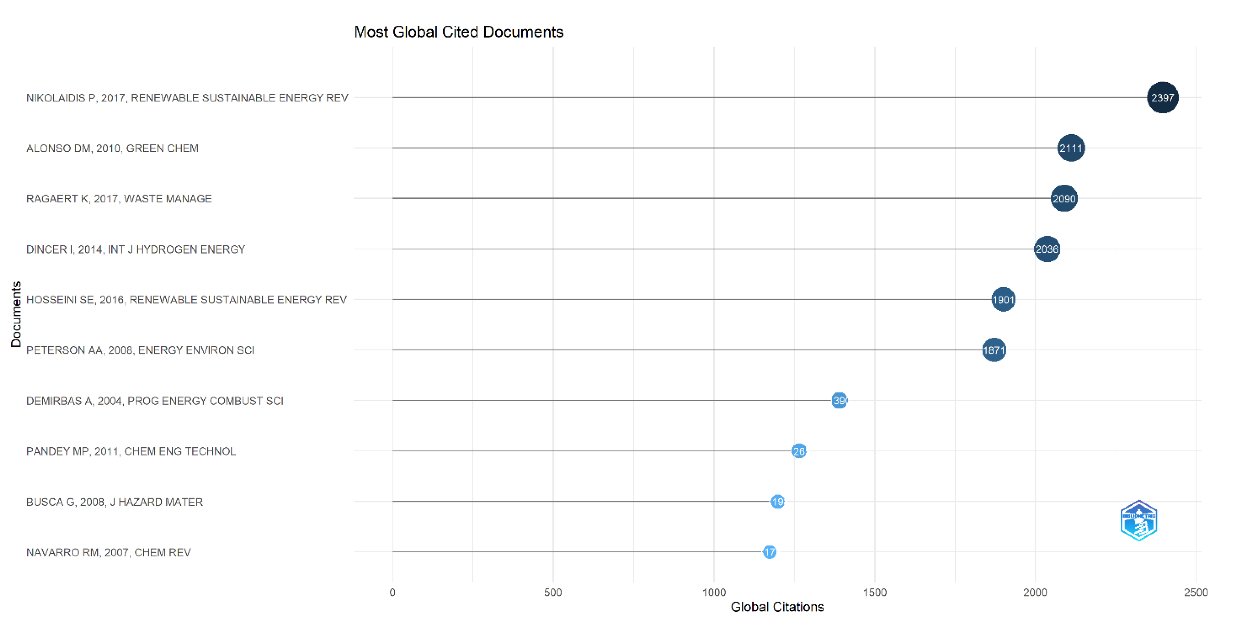Screen dimensions: 1234x626
Task: Click RAGAERT K, 2017, WASTE MANAGE label
Action: [119, 199]
